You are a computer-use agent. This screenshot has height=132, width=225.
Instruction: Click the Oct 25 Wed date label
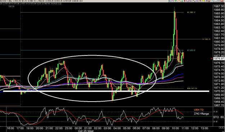(x=86, y=131)
